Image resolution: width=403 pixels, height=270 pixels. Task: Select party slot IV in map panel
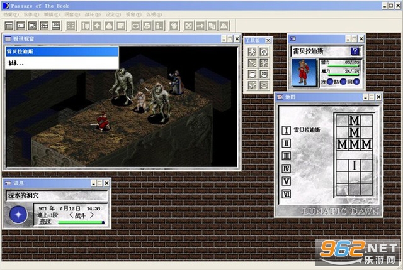(287, 168)
